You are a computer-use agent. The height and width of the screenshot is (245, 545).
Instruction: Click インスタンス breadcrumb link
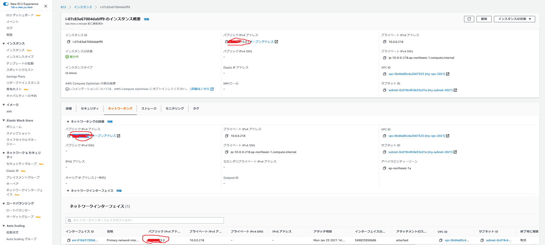click(x=83, y=7)
